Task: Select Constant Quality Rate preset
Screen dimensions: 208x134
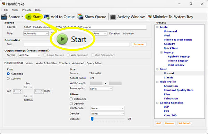Action: pyautogui.click(x=179, y=90)
